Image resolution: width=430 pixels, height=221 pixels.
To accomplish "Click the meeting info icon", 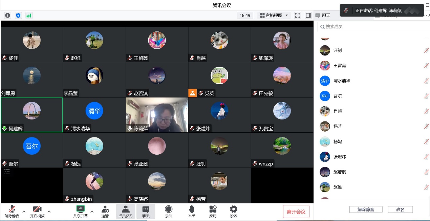I will (8, 15).
